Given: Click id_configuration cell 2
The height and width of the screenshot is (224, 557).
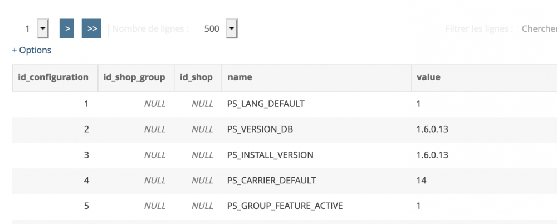Looking at the screenshot, I should pyautogui.click(x=86, y=129).
